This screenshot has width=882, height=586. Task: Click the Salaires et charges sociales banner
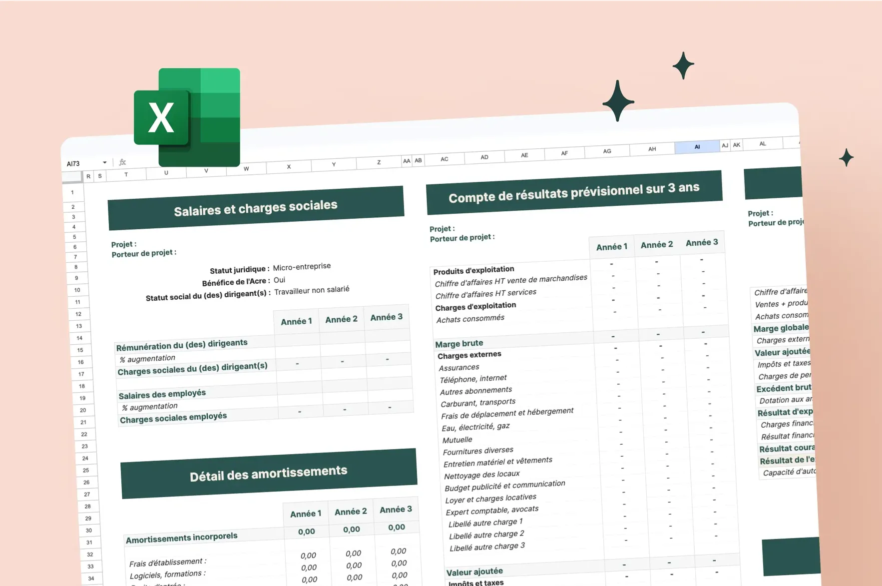click(256, 208)
